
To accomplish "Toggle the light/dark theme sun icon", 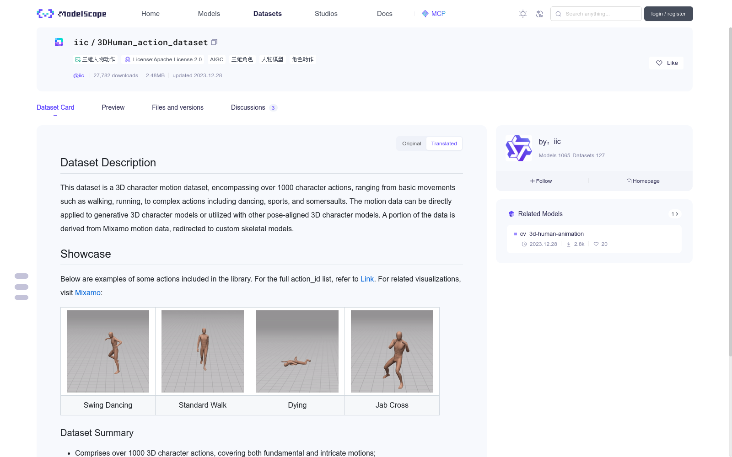I will [523, 14].
